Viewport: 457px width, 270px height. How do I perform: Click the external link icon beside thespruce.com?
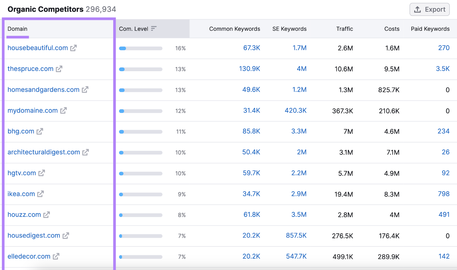click(x=59, y=69)
